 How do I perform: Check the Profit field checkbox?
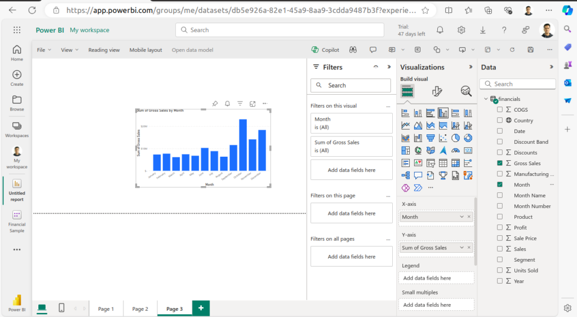[500, 227]
